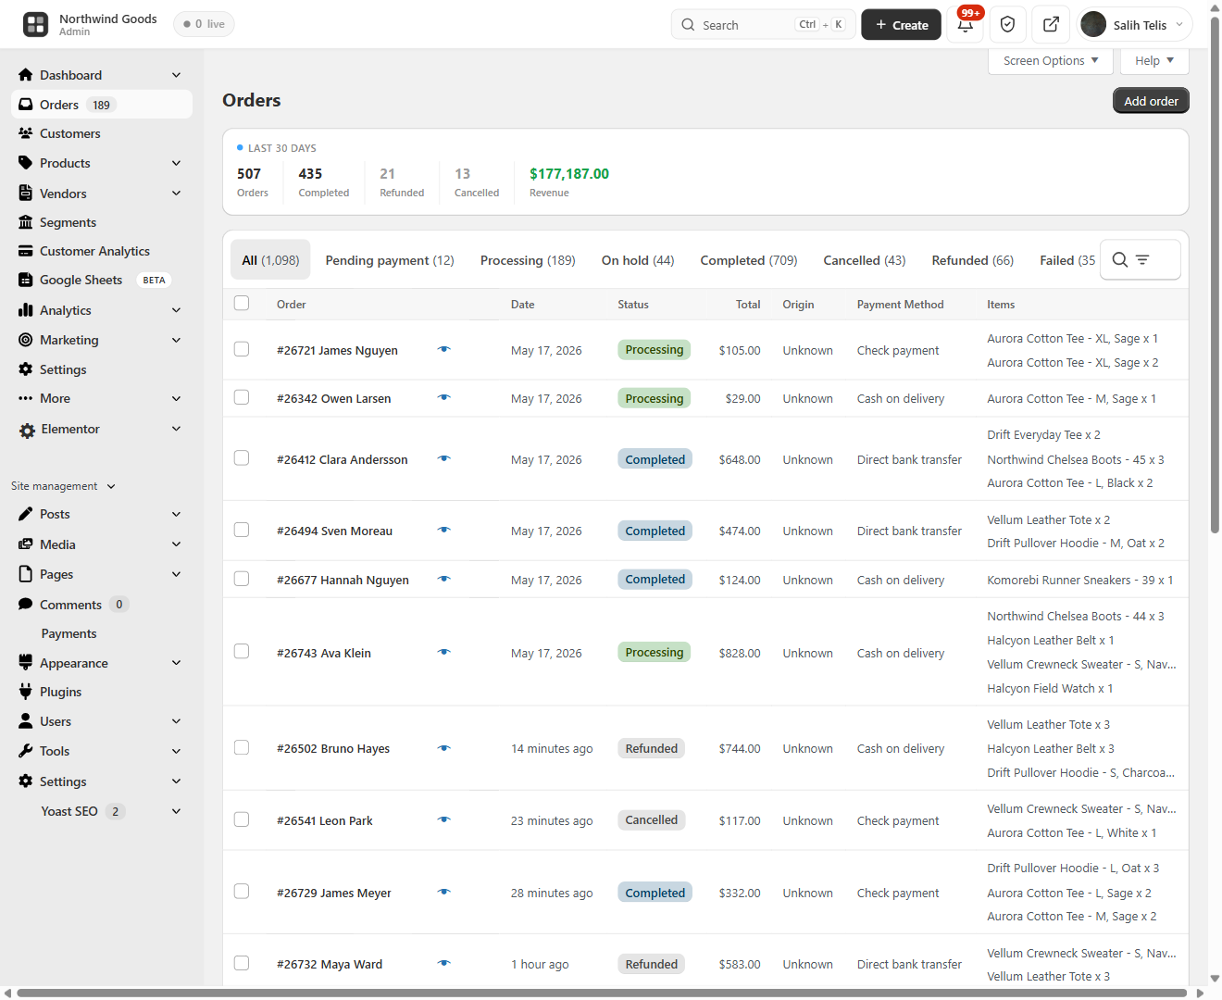Open the Payments sidebar link
This screenshot has width=1222, height=1000.
tap(69, 633)
